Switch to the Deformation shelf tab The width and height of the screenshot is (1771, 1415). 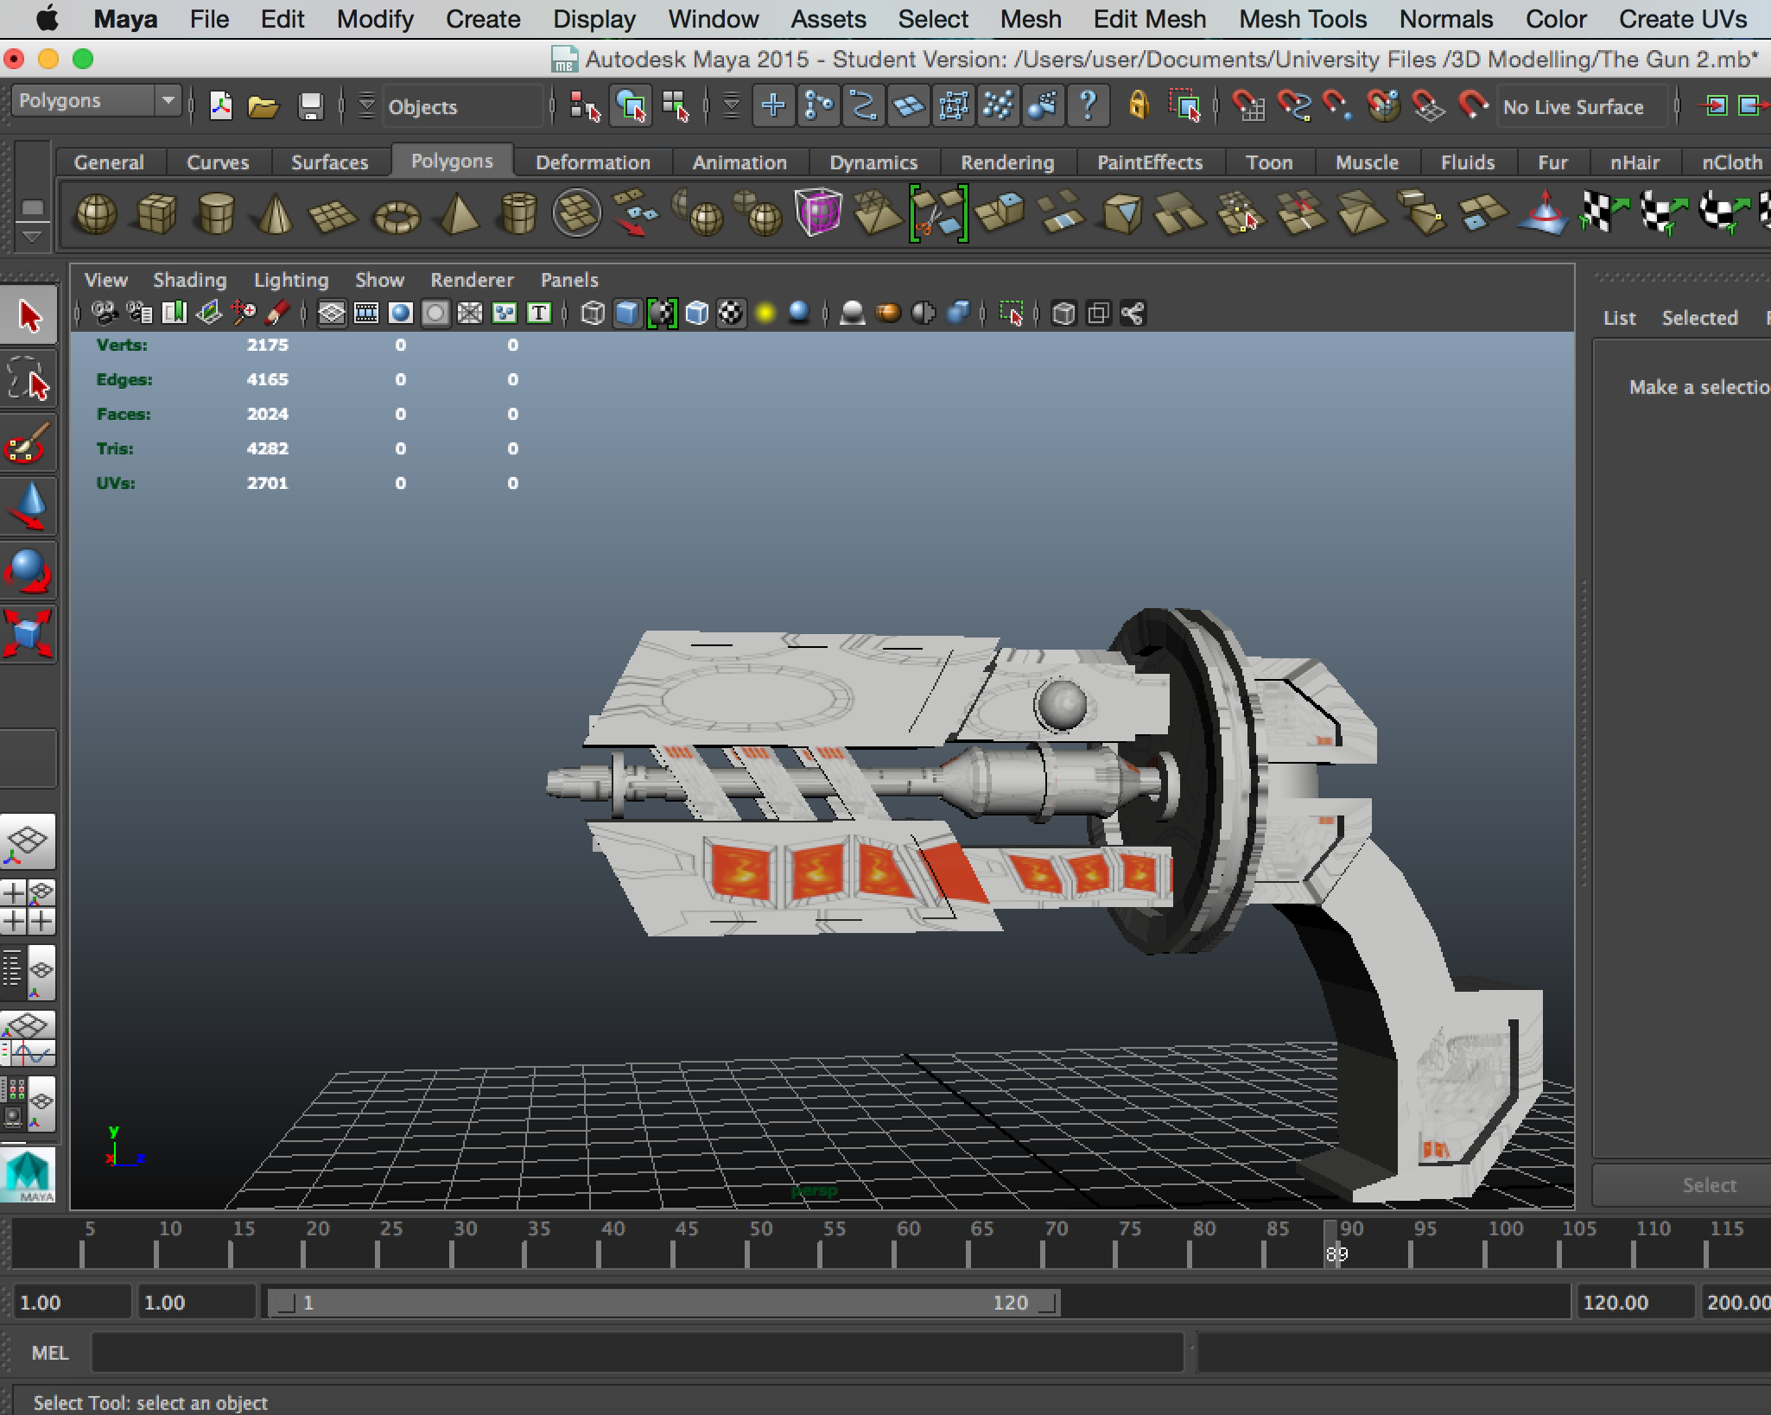(592, 162)
